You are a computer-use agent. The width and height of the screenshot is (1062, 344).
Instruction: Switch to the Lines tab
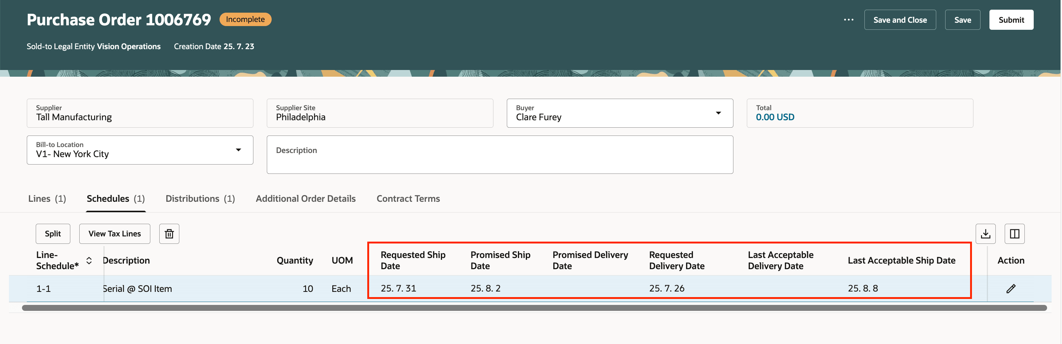coord(47,199)
